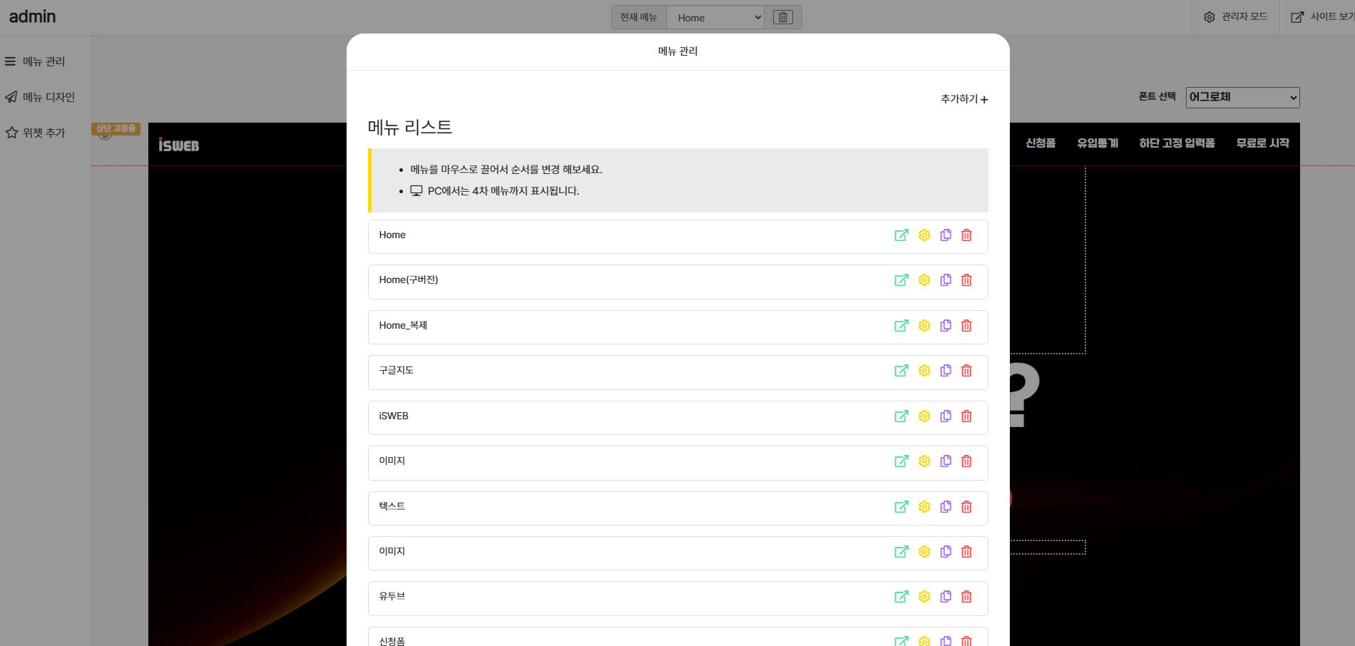The image size is (1355, 646).
Task: Open the 현재 메뉴 Home dropdown
Action: pyautogui.click(x=715, y=17)
